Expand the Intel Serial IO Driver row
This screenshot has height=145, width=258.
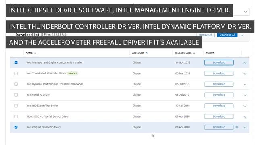[245, 95]
